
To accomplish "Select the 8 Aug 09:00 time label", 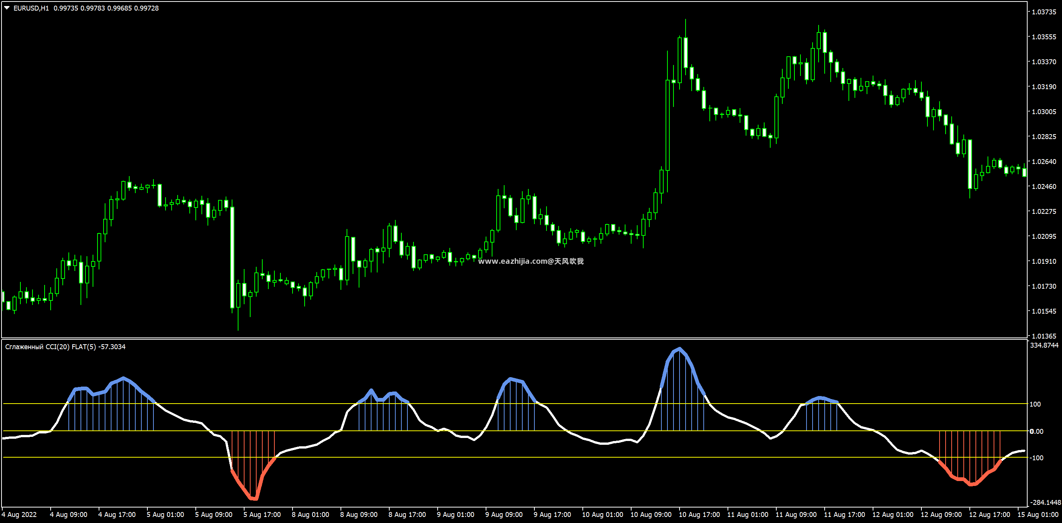I will [359, 514].
